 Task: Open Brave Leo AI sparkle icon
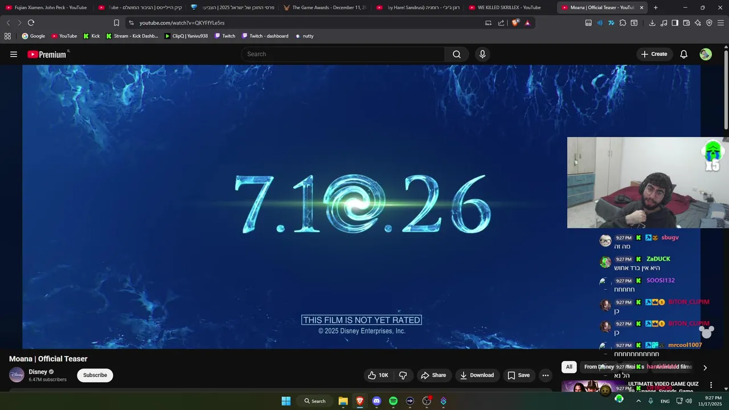(698, 23)
